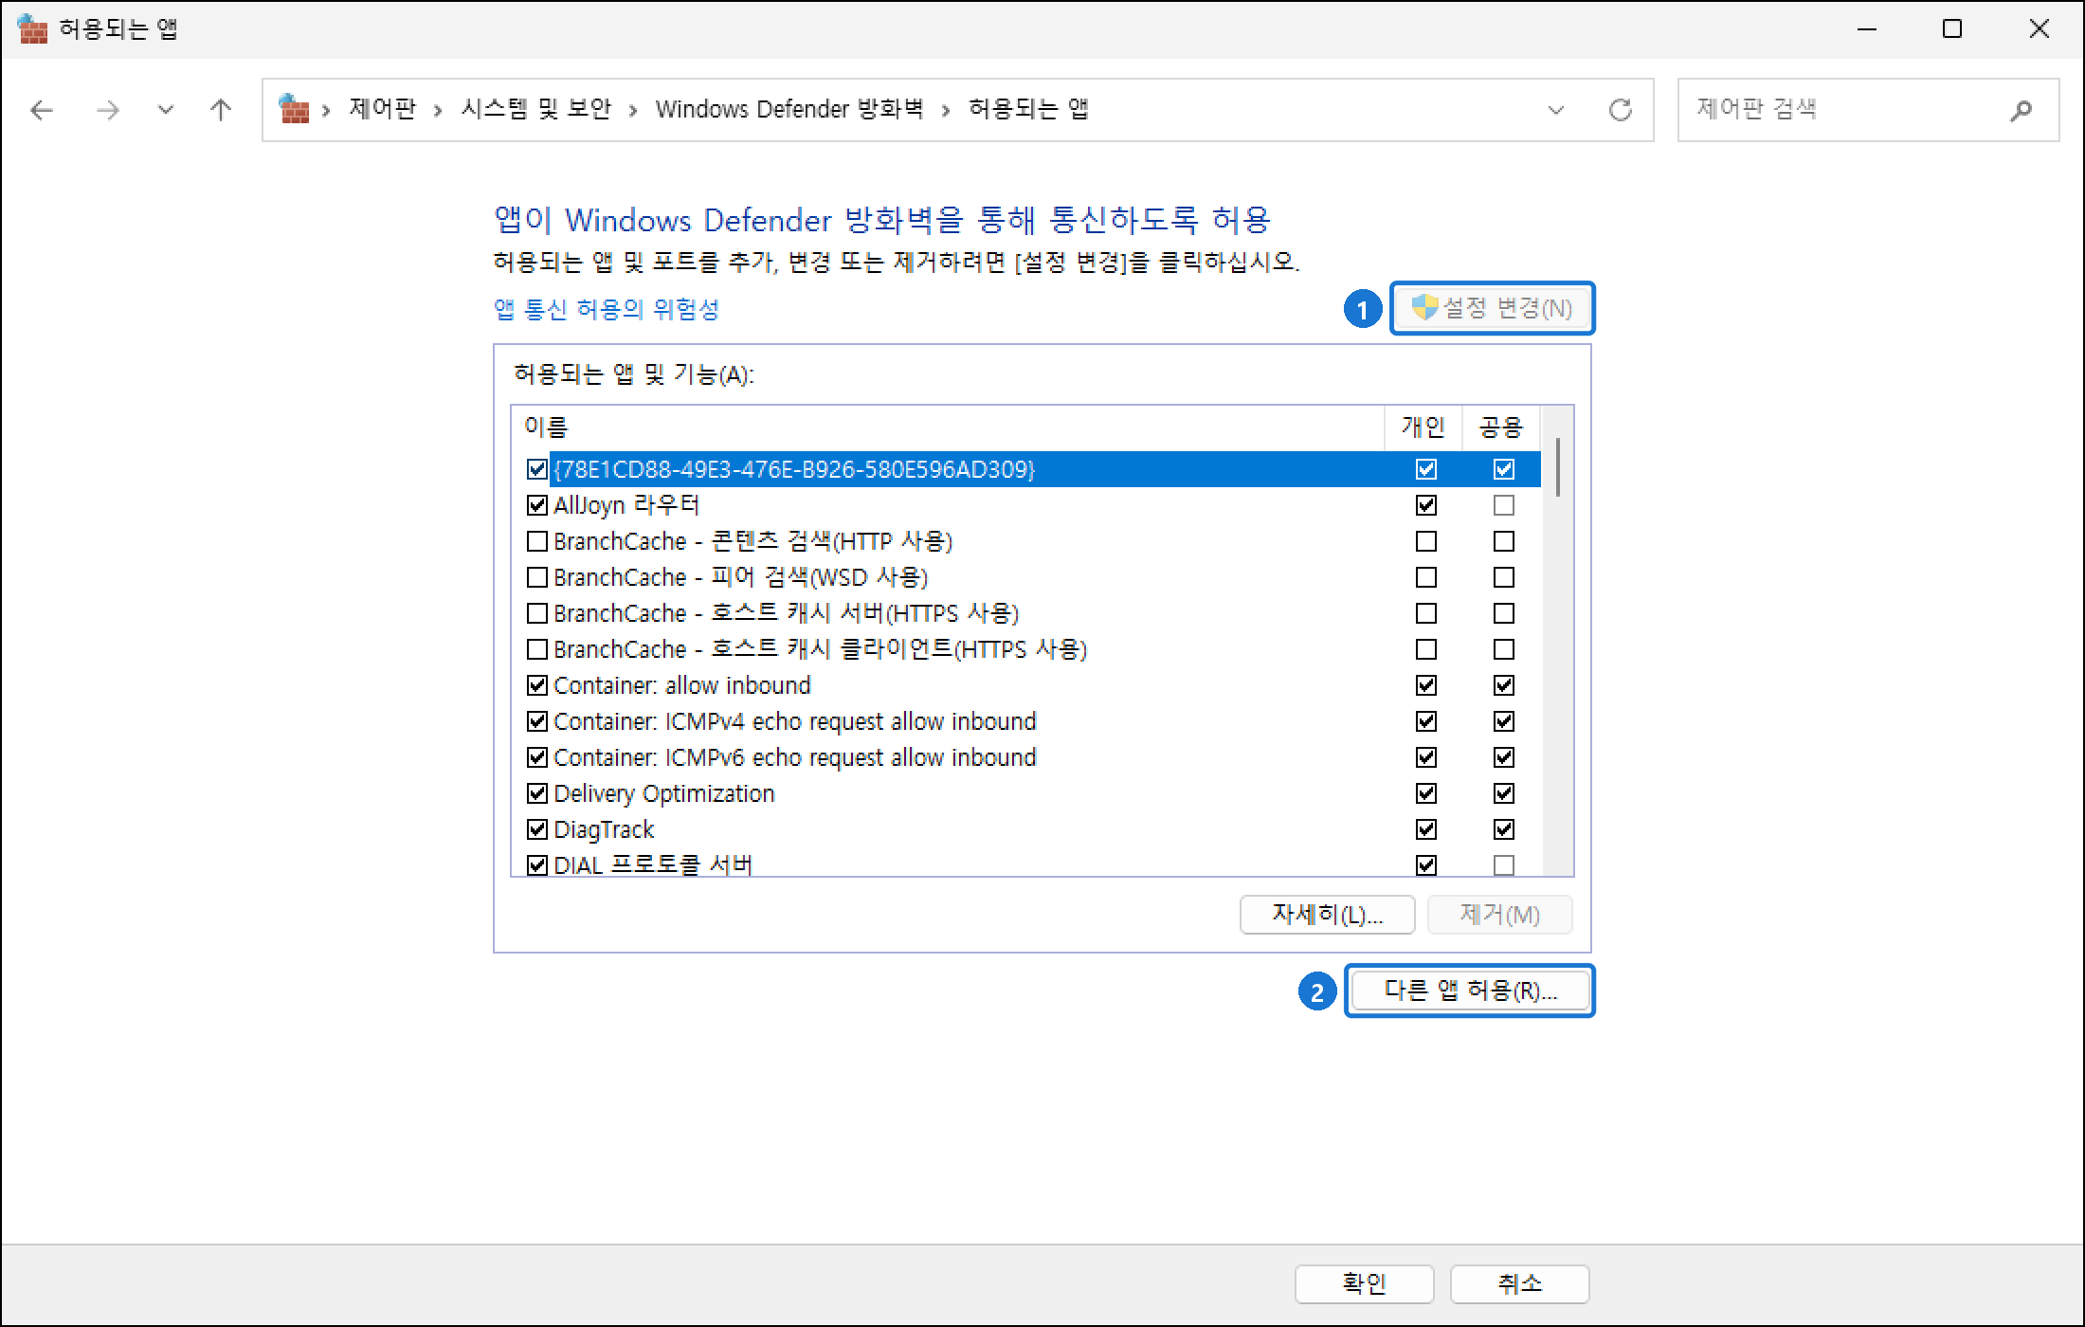Screen dimensions: 2085x1327
Task: Go back with the left arrow icon
Action: point(42,110)
